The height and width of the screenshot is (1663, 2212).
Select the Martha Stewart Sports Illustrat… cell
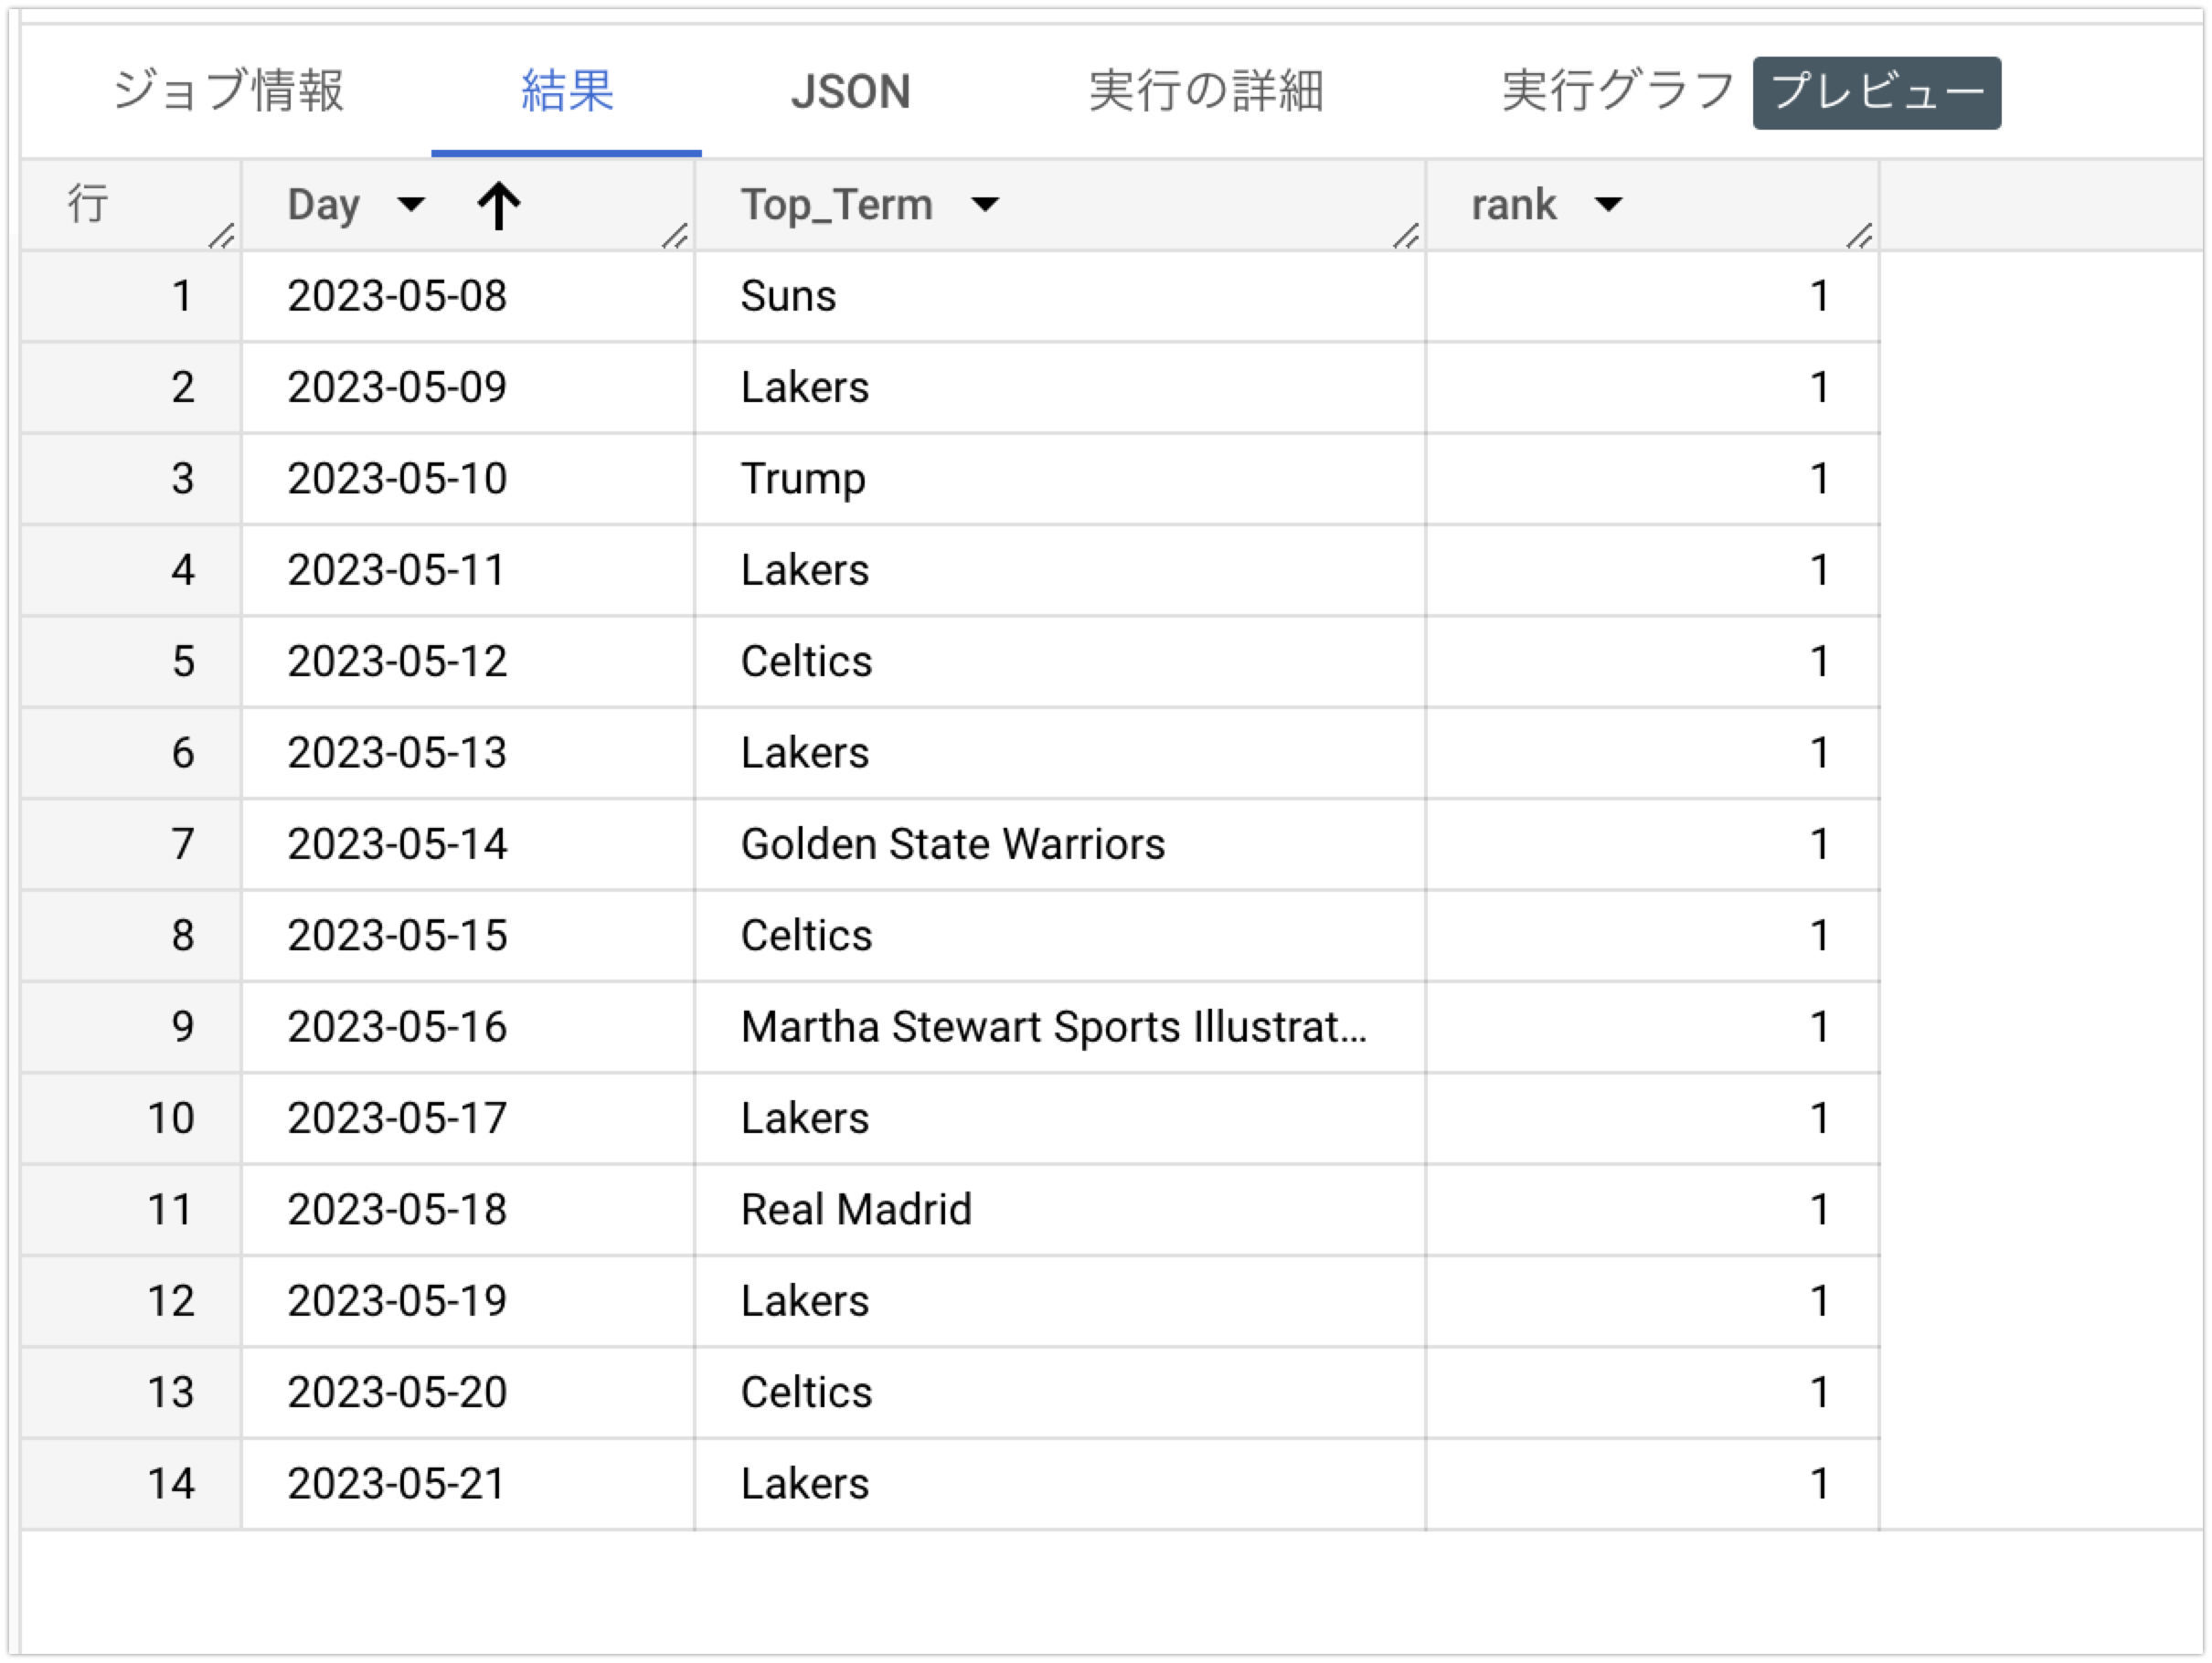click(1060, 1026)
